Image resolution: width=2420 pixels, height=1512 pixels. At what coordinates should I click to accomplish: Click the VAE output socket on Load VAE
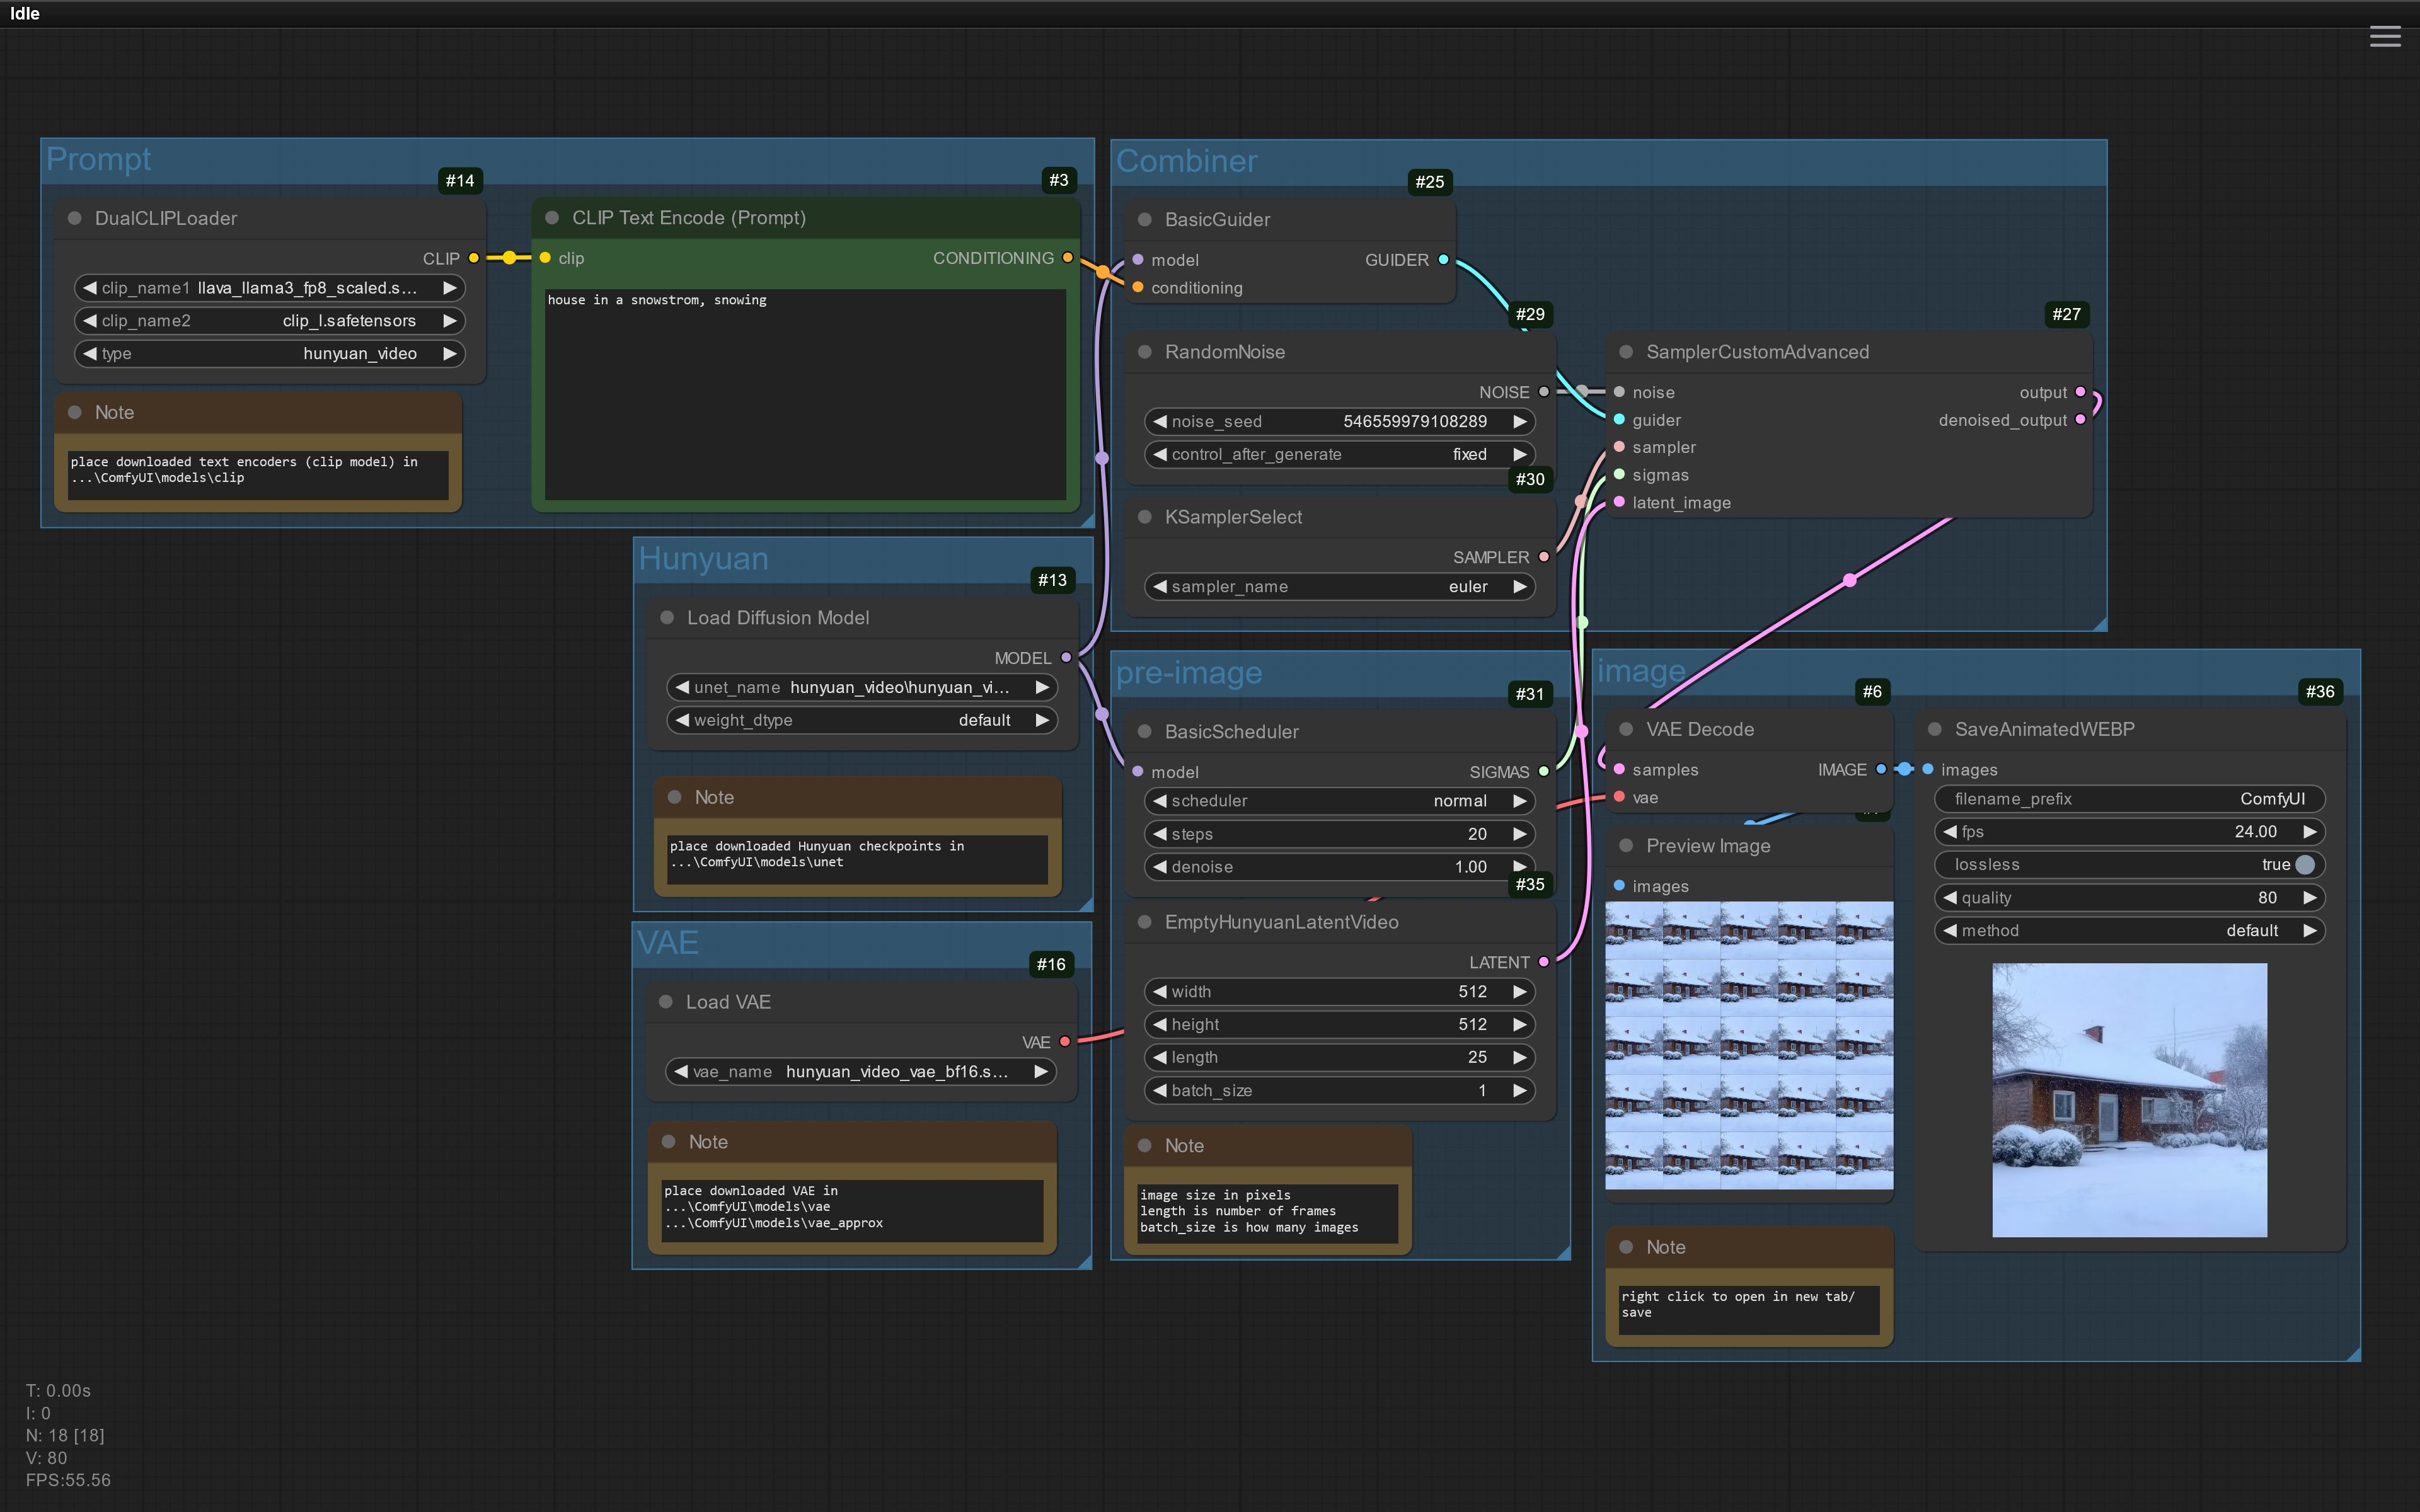pos(1065,1042)
